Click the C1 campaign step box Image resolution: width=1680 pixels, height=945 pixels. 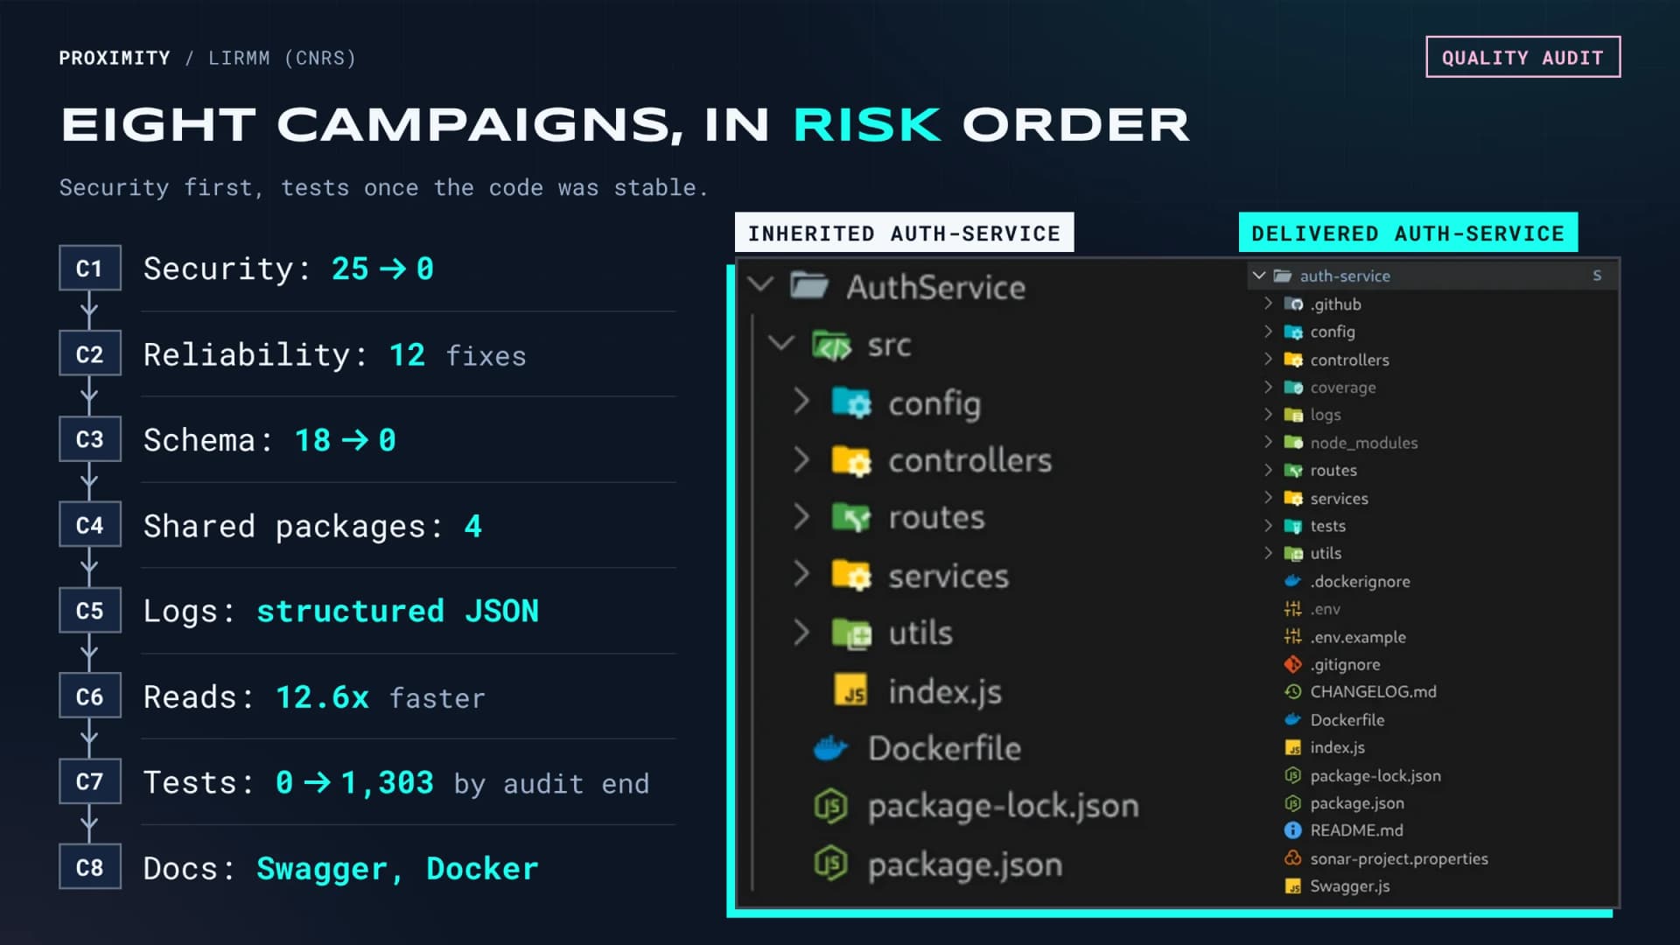pos(89,268)
